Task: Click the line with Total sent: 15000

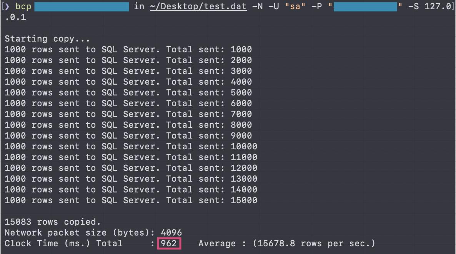Action: click(131, 200)
